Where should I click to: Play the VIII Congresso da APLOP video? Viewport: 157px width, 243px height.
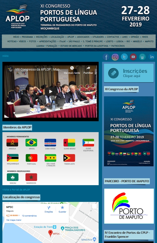point(51,92)
